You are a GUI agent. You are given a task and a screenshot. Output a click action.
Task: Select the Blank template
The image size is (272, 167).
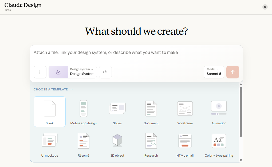coord(50,112)
